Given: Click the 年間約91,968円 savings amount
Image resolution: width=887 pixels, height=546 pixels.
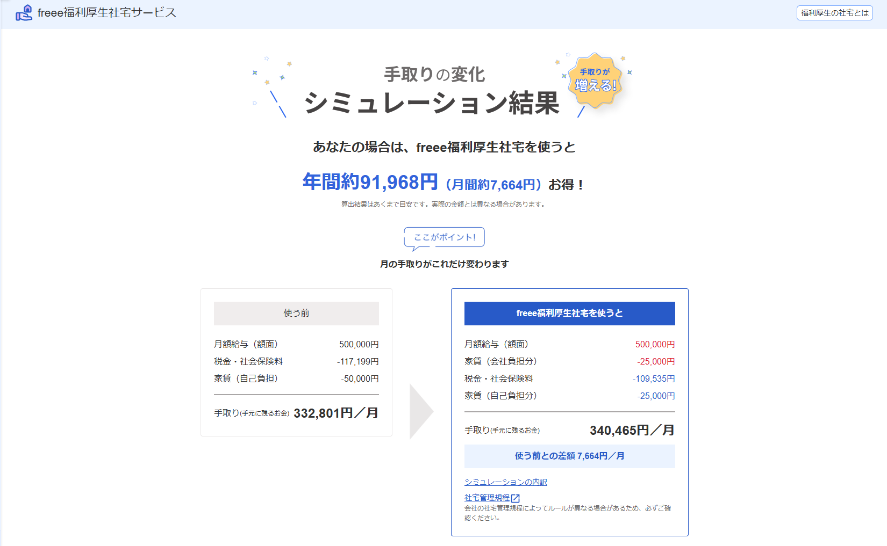Looking at the screenshot, I should point(370,182).
